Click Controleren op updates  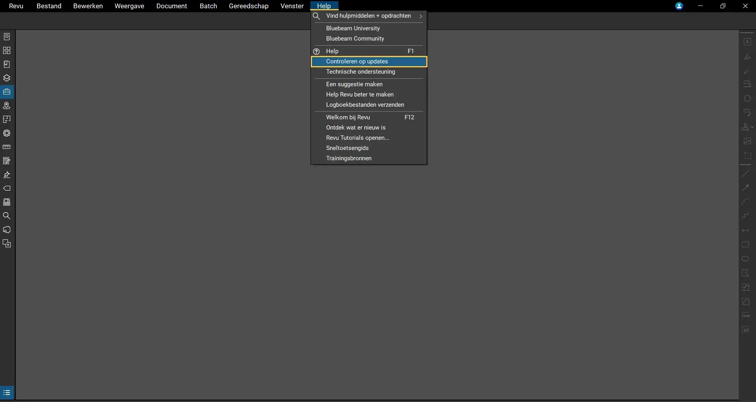(x=369, y=61)
